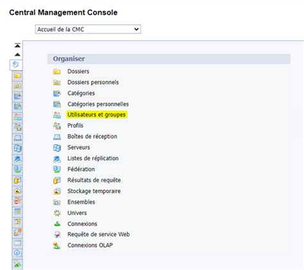Click the Utilisateurs et groupes people icon

57,115
